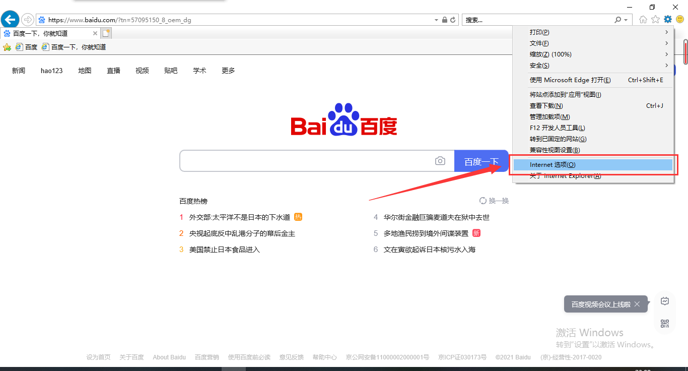Click the message notification icon above the QR code
Viewport: 688px width, 371px height.
665,300
